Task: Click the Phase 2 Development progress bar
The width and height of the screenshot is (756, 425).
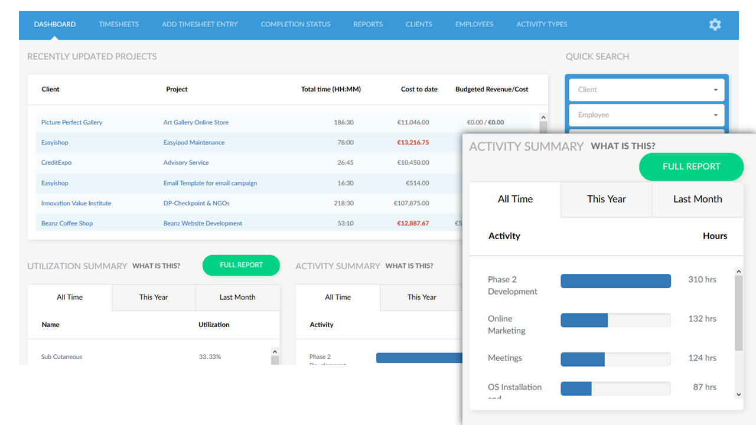Action: click(x=615, y=281)
